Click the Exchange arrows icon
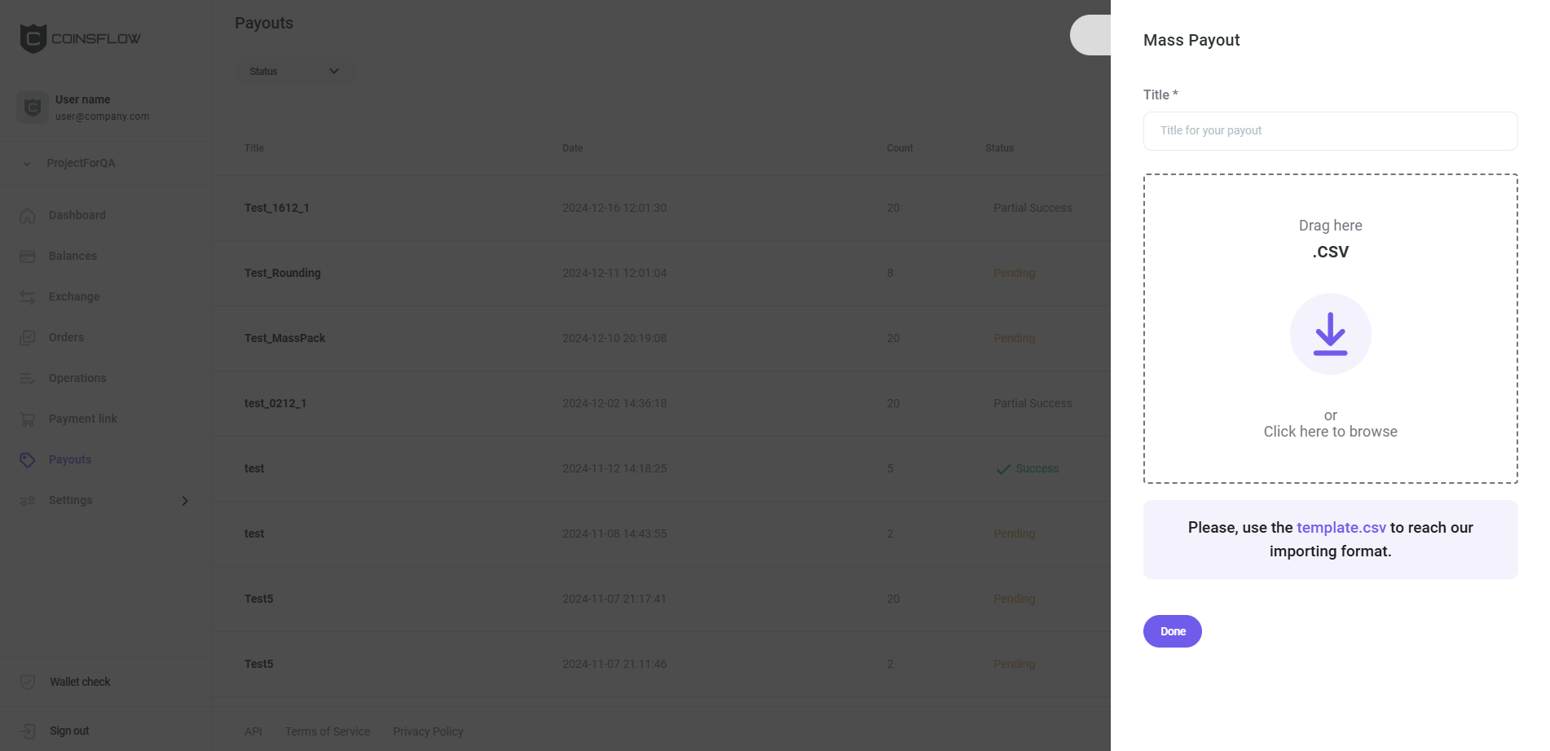1550x751 pixels. pyautogui.click(x=28, y=297)
